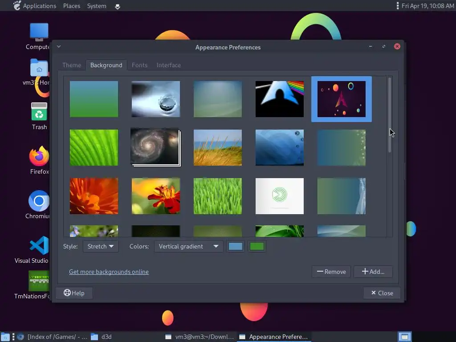
Task: Select the blue wave wallpaper thumbnail
Action: pos(280,148)
